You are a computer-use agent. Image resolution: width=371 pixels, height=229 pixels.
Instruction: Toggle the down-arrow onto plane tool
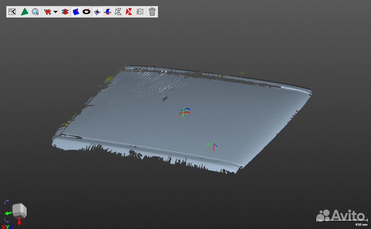97,12
